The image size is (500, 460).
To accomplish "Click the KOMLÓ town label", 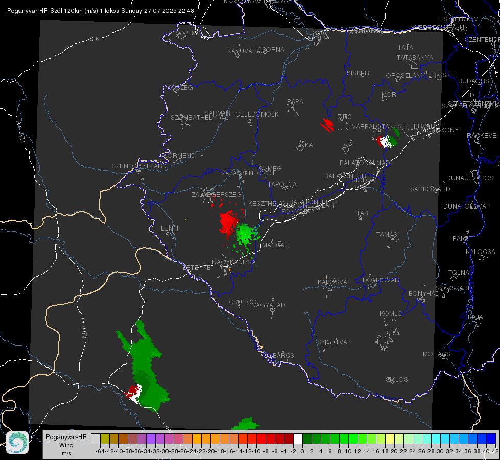I will coord(391,314).
